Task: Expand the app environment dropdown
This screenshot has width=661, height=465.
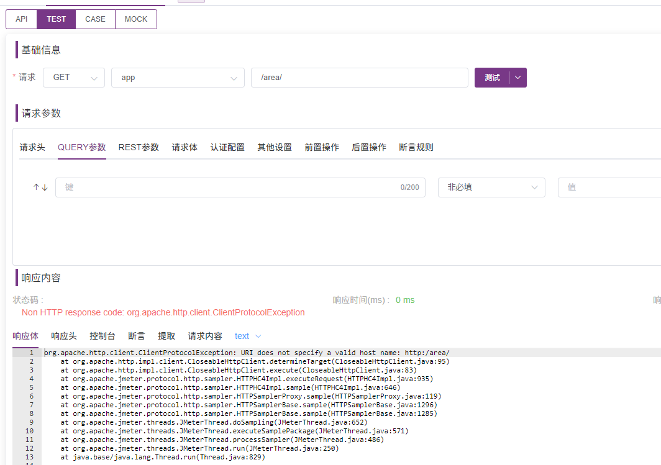Action: tap(178, 78)
